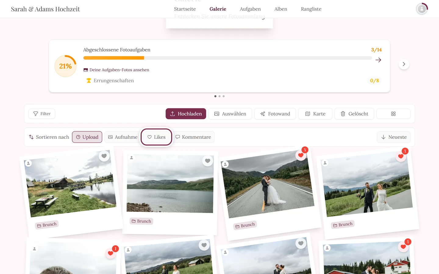Screen dimensions: 439x274
Task: Open the Filter options
Action: click(x=42, y=114)
